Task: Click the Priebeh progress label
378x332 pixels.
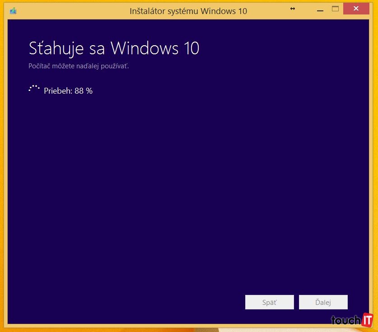Action: click(58, 91)
